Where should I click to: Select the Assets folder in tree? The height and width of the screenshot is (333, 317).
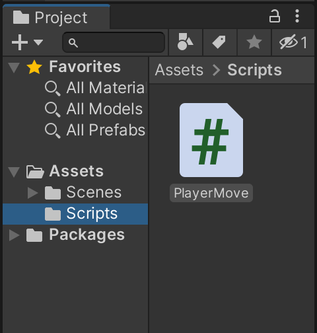pyautogui.click(x=76, y=171)
